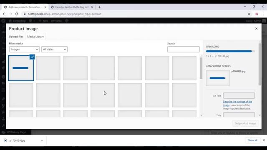This screenshot has width=267, height=150.
Task: Click the p1708139.jpg filename in attachment details
Action: click(x=238, y=71)
